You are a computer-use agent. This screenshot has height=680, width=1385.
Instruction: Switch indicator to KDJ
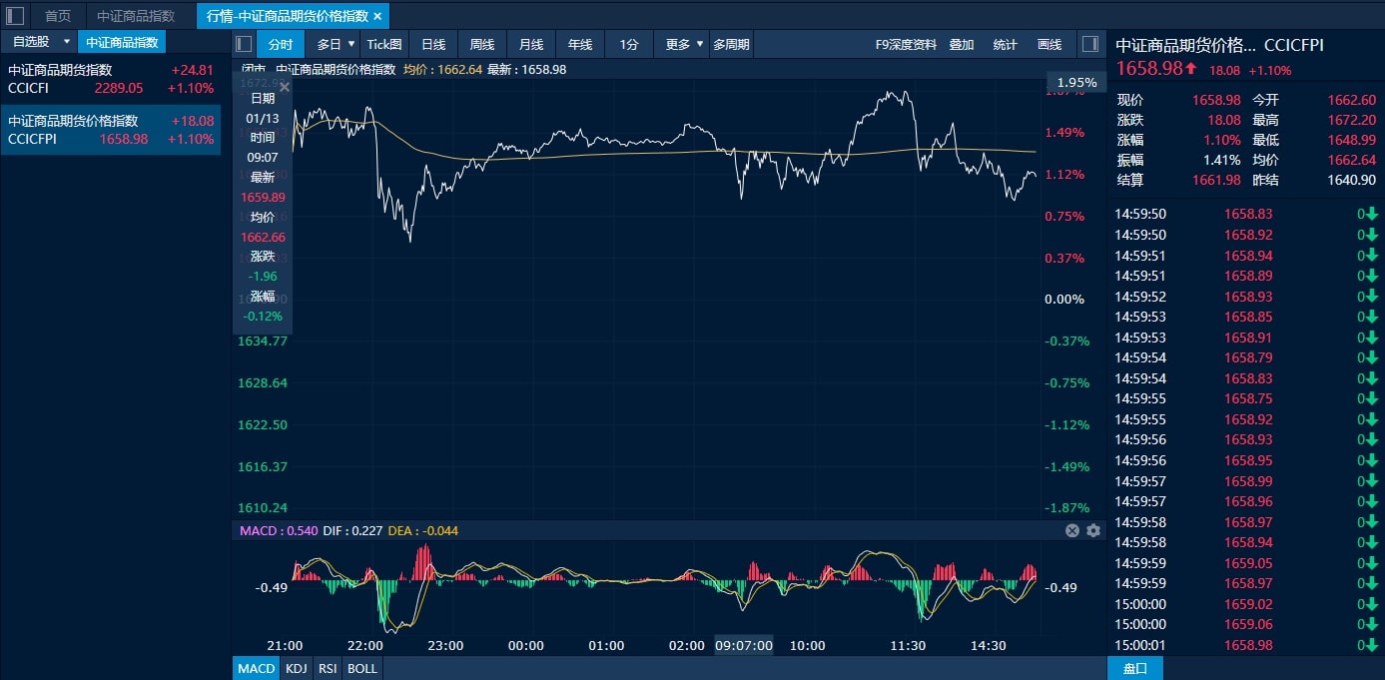coord(296,668)
